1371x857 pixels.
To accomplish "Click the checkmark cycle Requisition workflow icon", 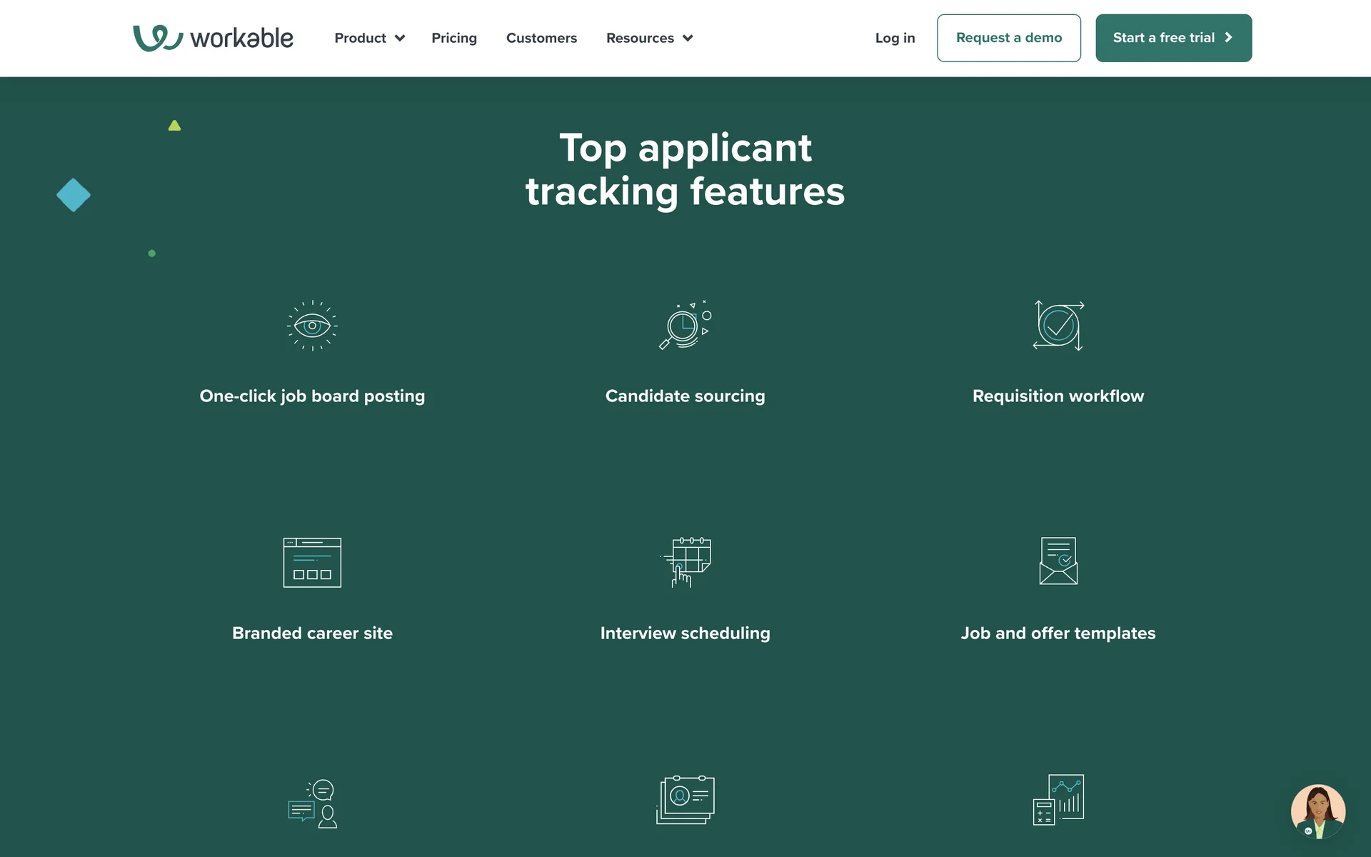I will click(x=1058, y=326).
